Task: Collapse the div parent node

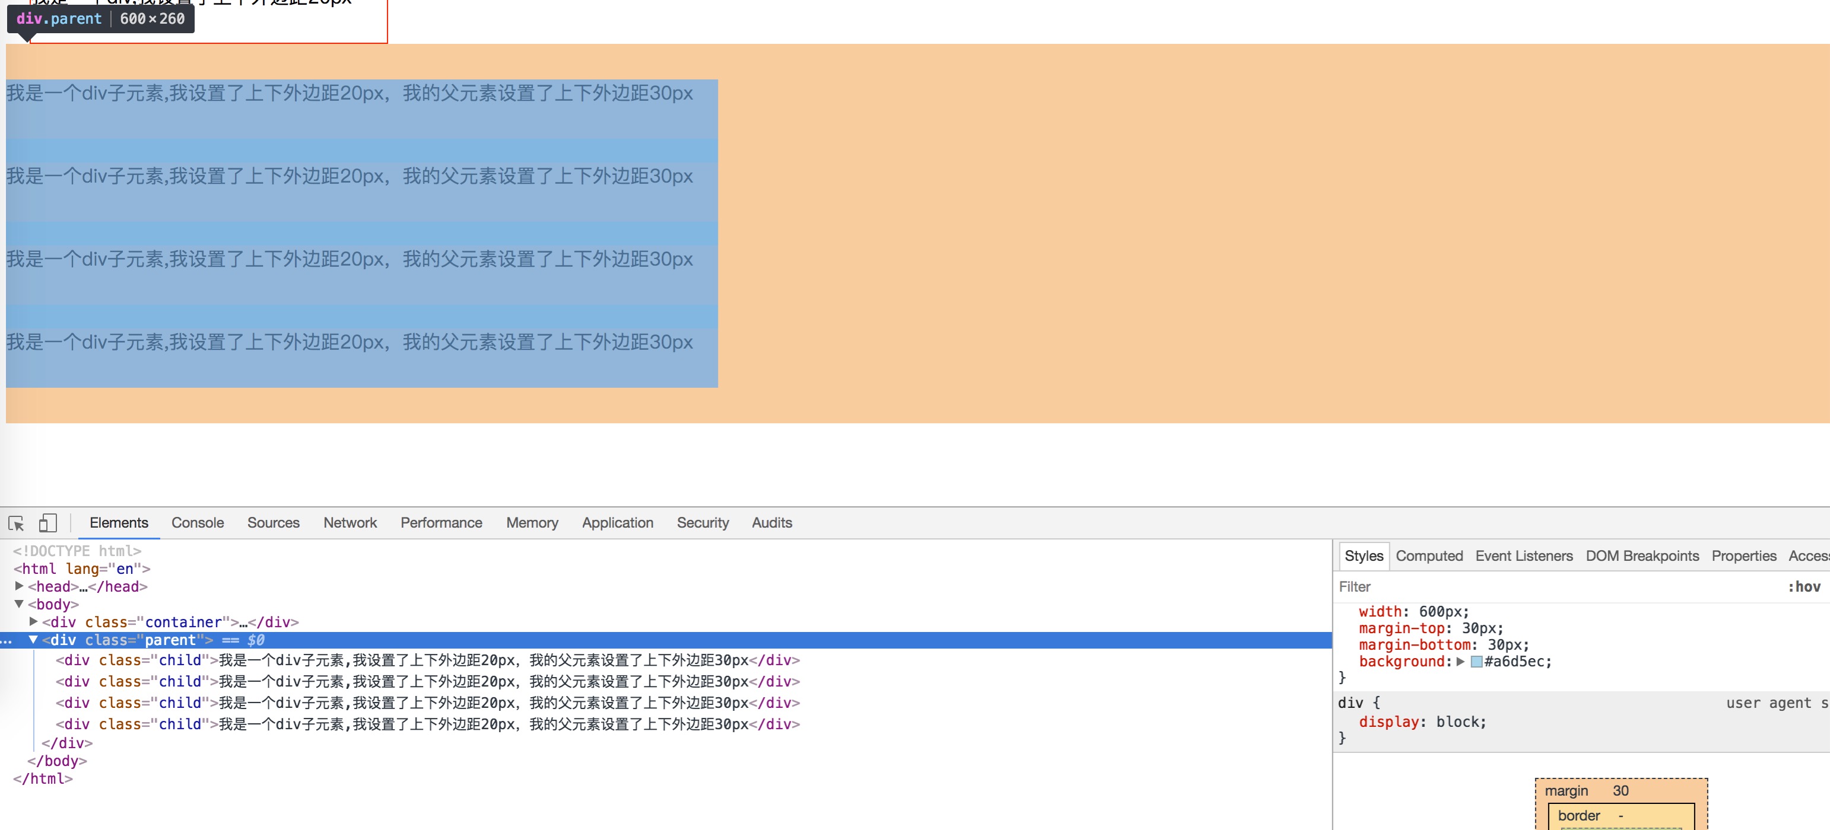Action: click(x=33, y=640)
